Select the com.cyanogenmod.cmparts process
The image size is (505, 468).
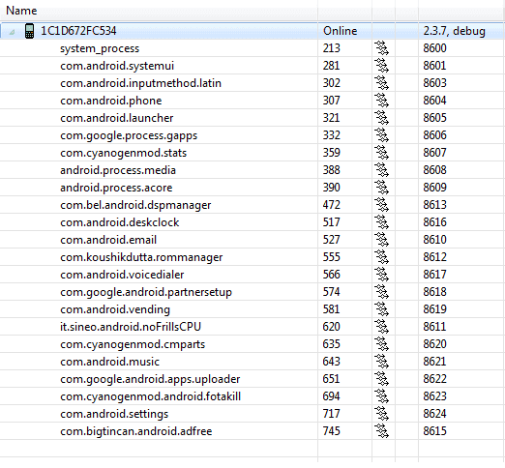point(133,344)
